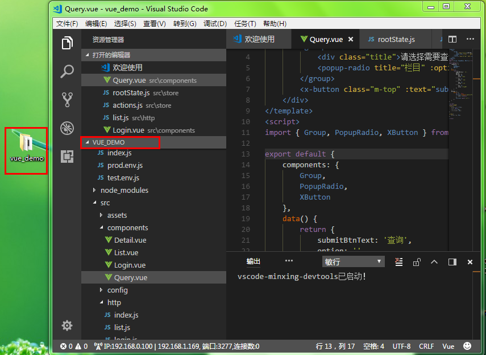Viewport: 486px width, 355px height.
Task: Open the 选择(S) menu
Action: [125, 24]
